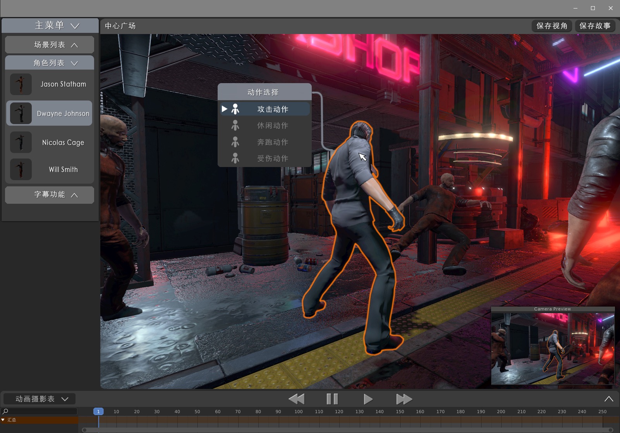This screenshot has height=433, width=620.
Task: Pause the animation playback
Action: [x=332, y=399]
